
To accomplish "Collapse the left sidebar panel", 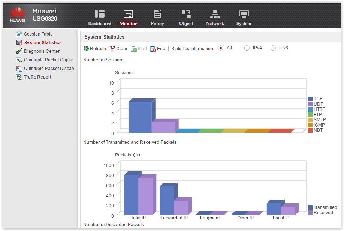I will [x=76, y=32].
